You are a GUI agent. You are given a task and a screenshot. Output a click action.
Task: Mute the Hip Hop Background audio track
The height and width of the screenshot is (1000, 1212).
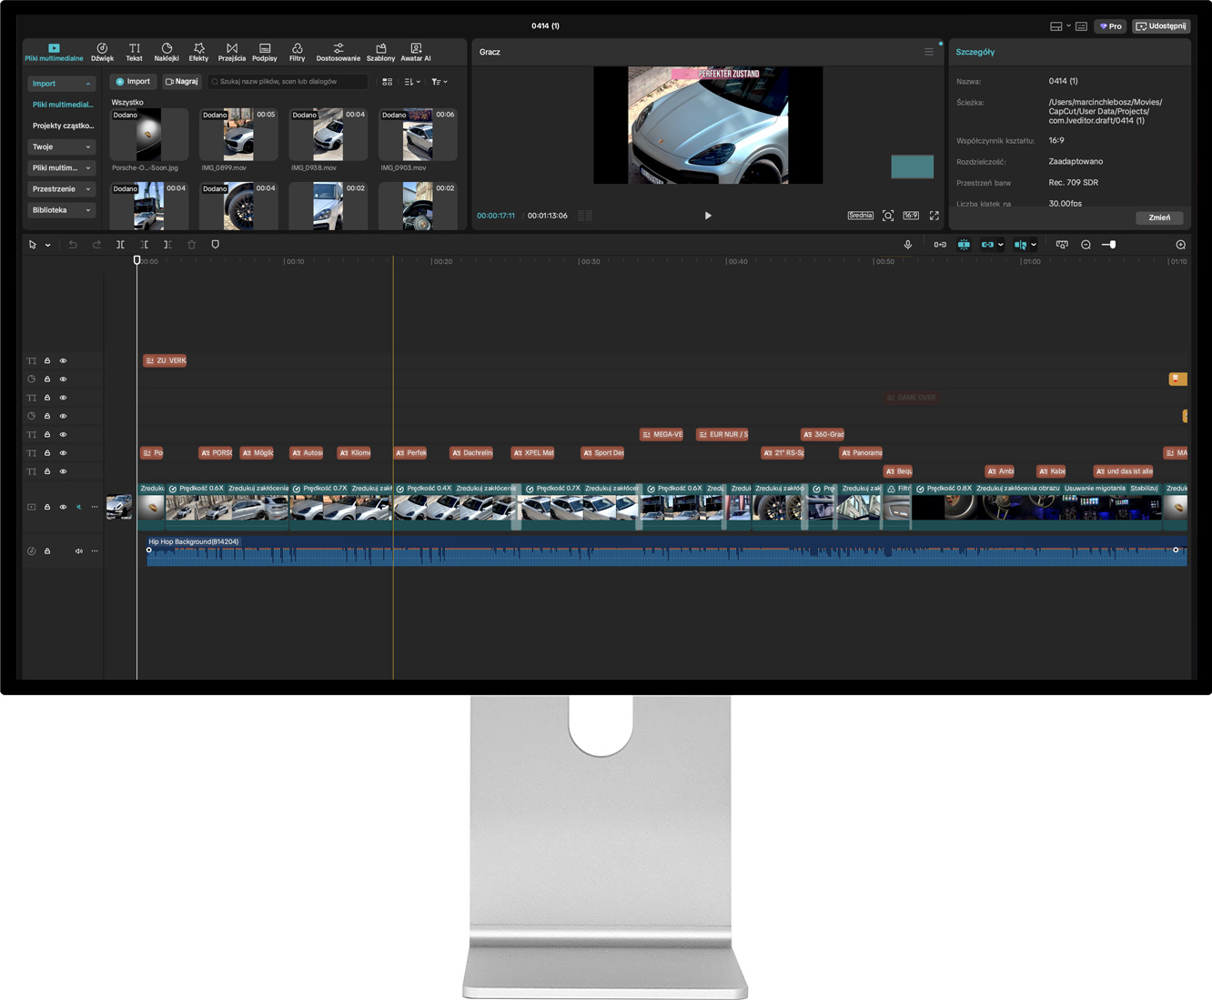[78, 551]
